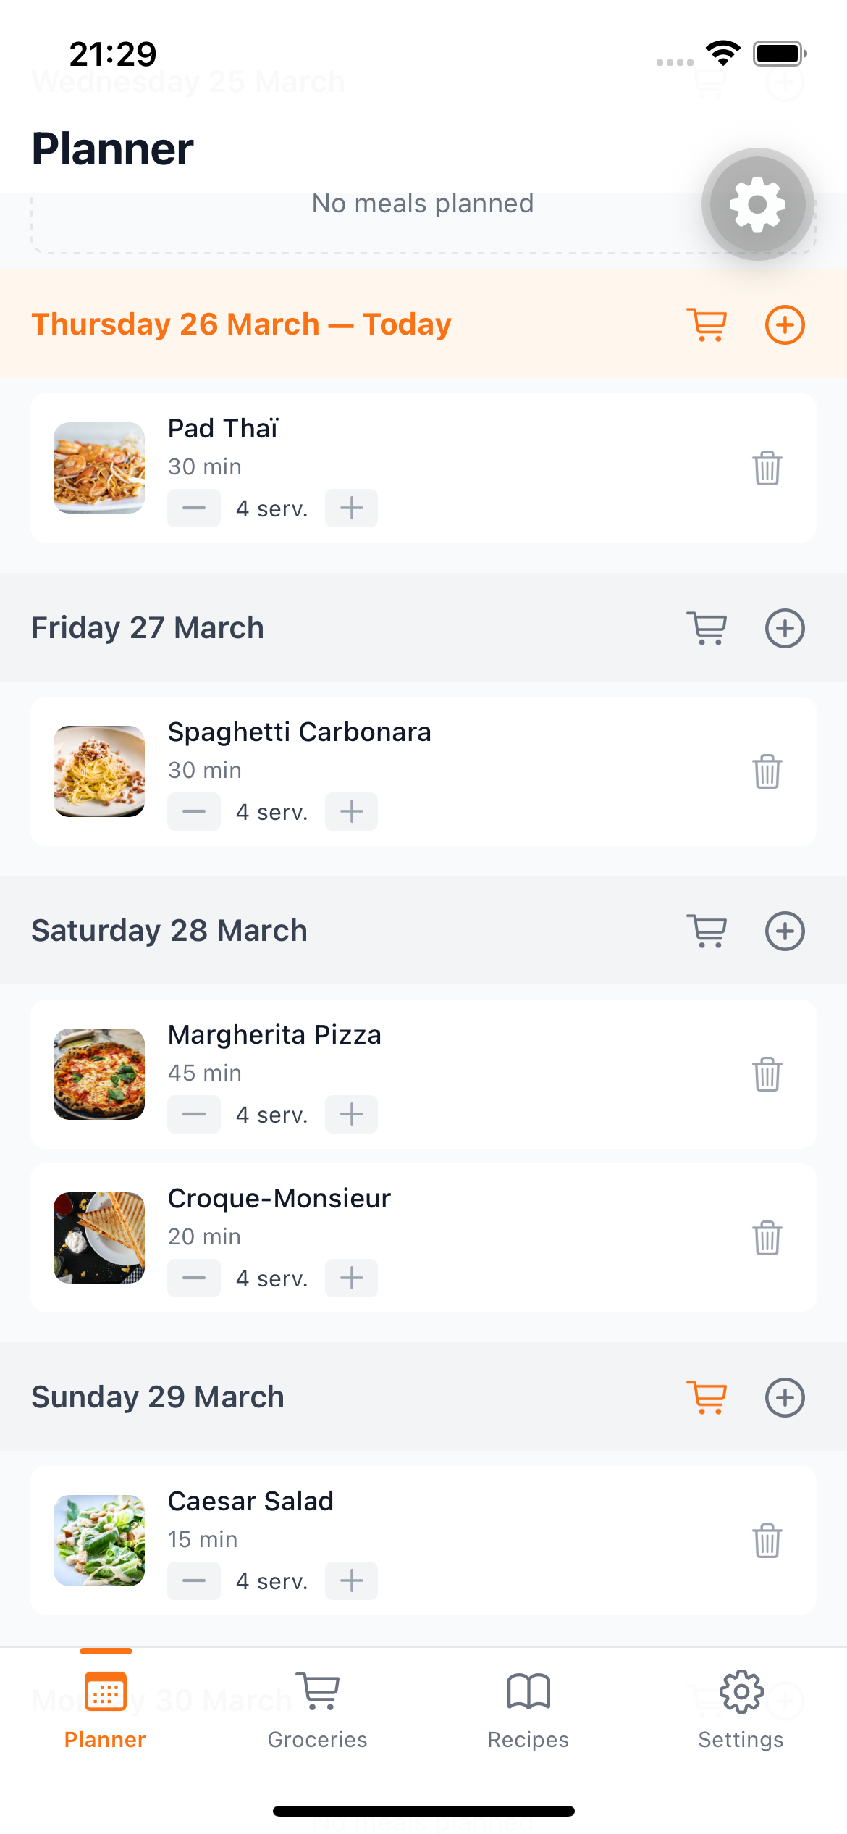Add a meal to Friday 27 March

tap(785, 628)
